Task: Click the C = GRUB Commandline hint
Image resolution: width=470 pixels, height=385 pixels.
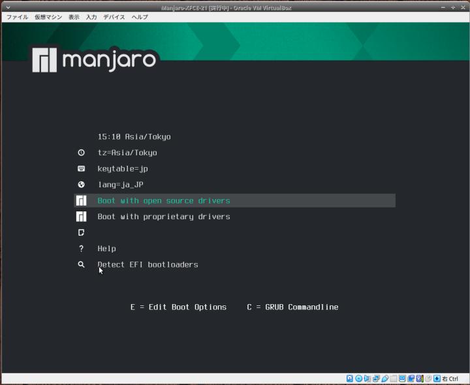Action: (292, 307)
